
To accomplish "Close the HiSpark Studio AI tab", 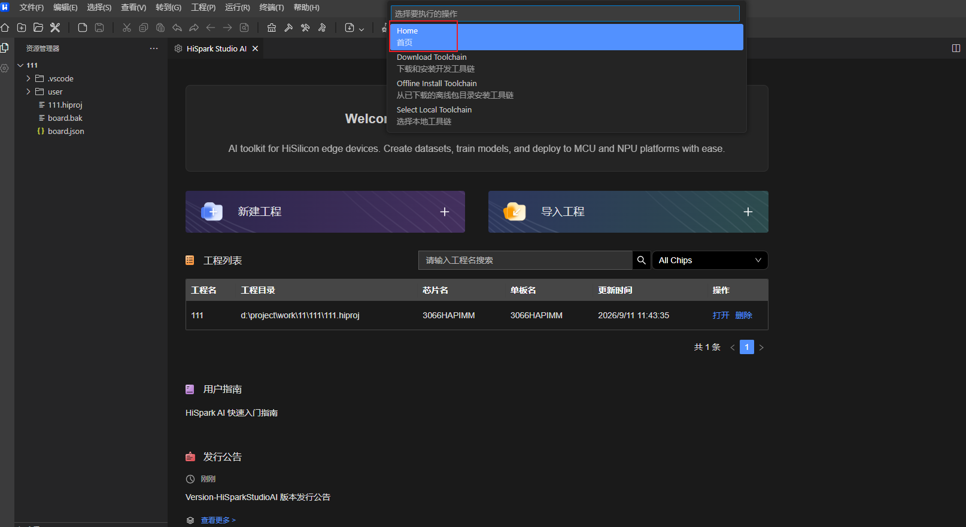I will point(255,48).
